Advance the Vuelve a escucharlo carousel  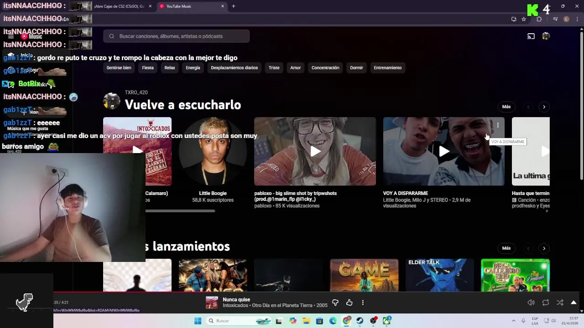pos(544,107)
